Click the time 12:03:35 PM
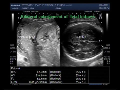The width and height of the screenshot is (120, 90). (104, 8)
